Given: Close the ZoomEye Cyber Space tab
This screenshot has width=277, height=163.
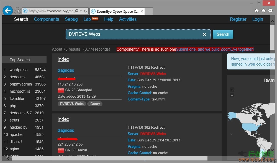Looking at the screenshot, I should (x=142, y=11).
